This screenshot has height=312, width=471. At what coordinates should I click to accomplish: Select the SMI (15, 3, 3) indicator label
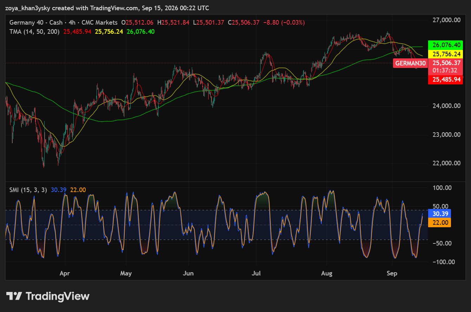29,190
